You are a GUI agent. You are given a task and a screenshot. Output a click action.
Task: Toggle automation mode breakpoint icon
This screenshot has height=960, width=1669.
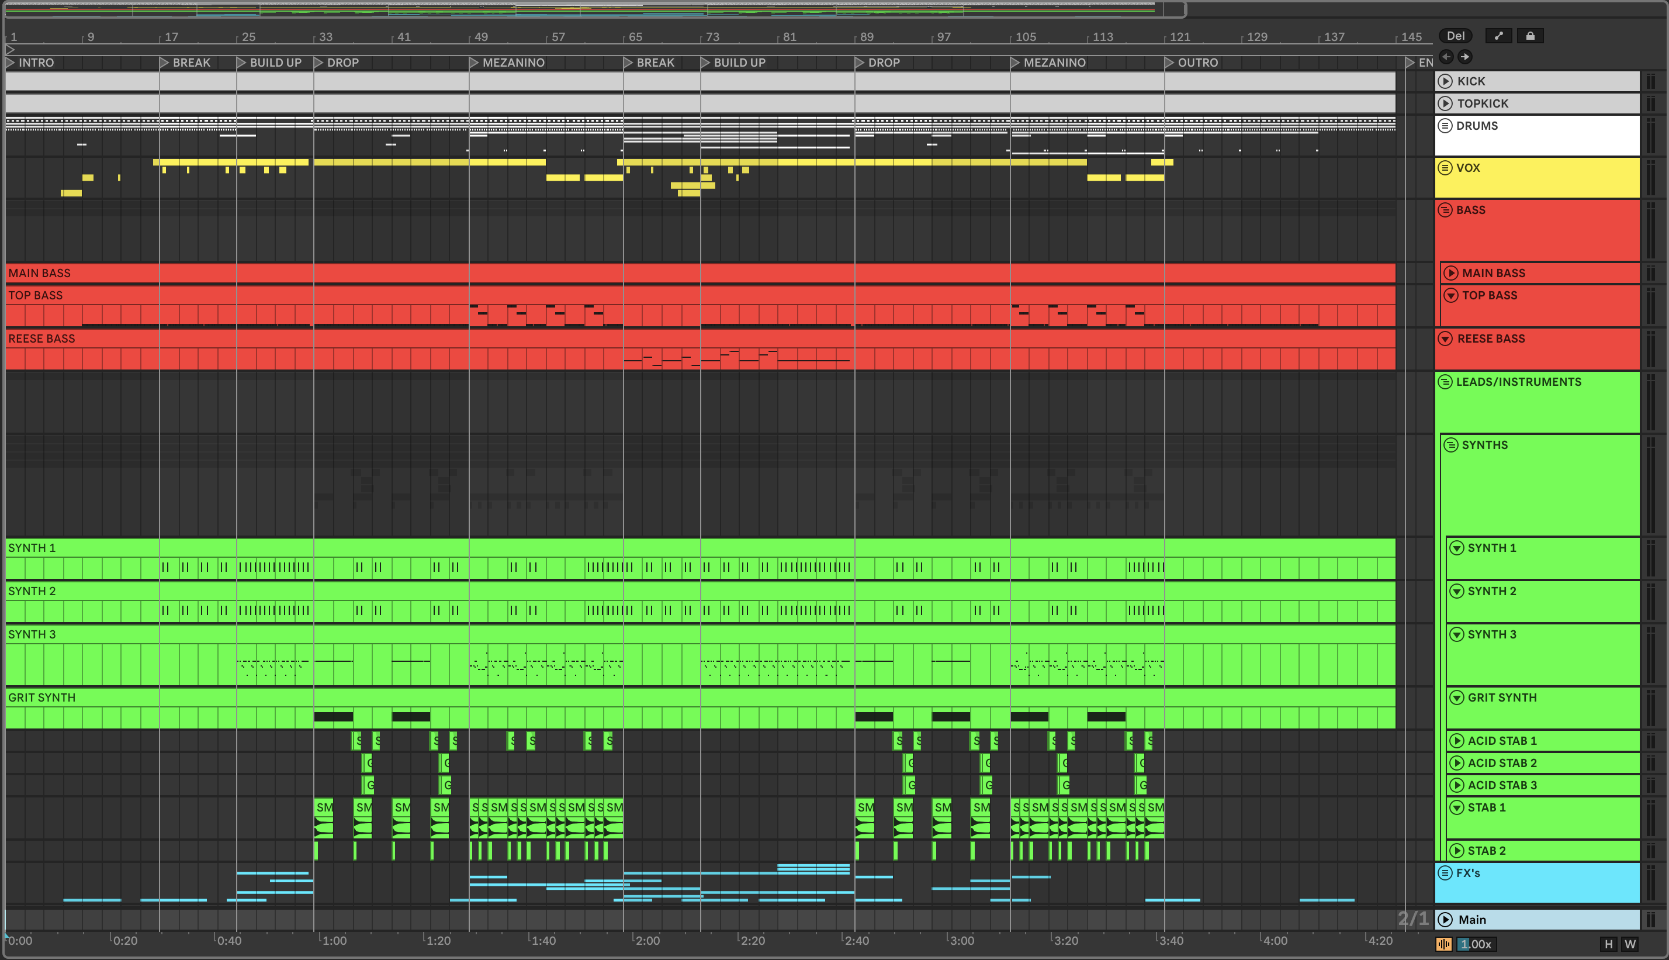tap(1498, 36)
